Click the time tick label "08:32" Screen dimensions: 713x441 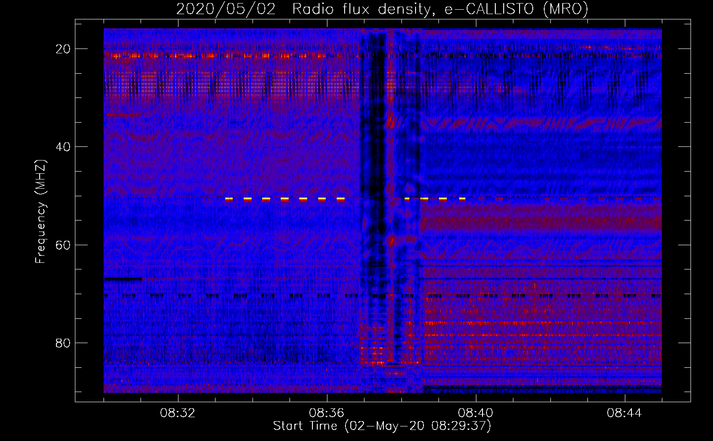click(178, 413)
